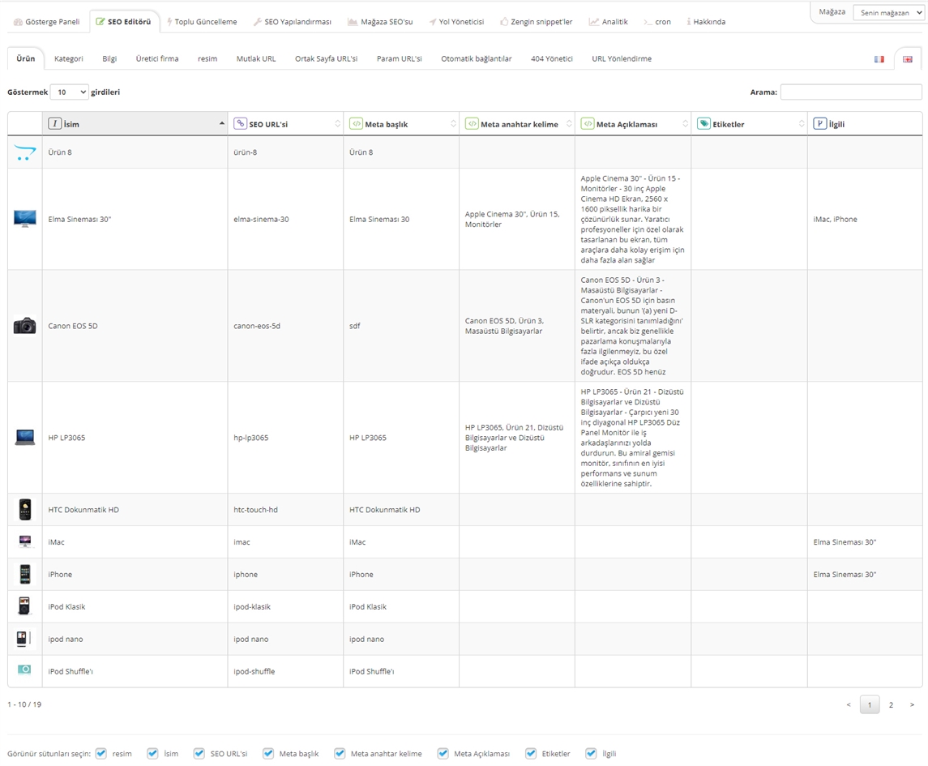Open the Mutlak URL sub-tab
The height and width of the screenshot is (766, 928).
[255, 58]
